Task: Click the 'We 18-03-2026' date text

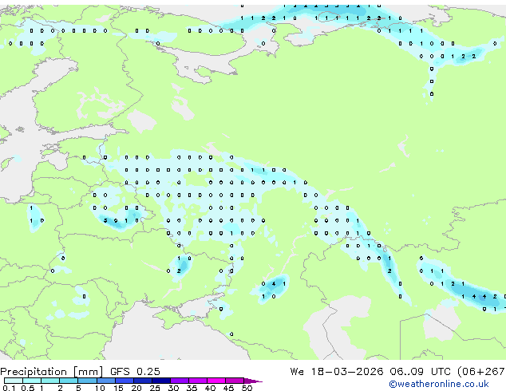Action: (337, 371)
